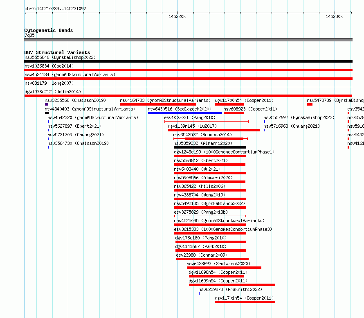Click the gray 7q35 cytogenetic band bar
The height and width of the screenshot is (318, 364).
(188, 40)
